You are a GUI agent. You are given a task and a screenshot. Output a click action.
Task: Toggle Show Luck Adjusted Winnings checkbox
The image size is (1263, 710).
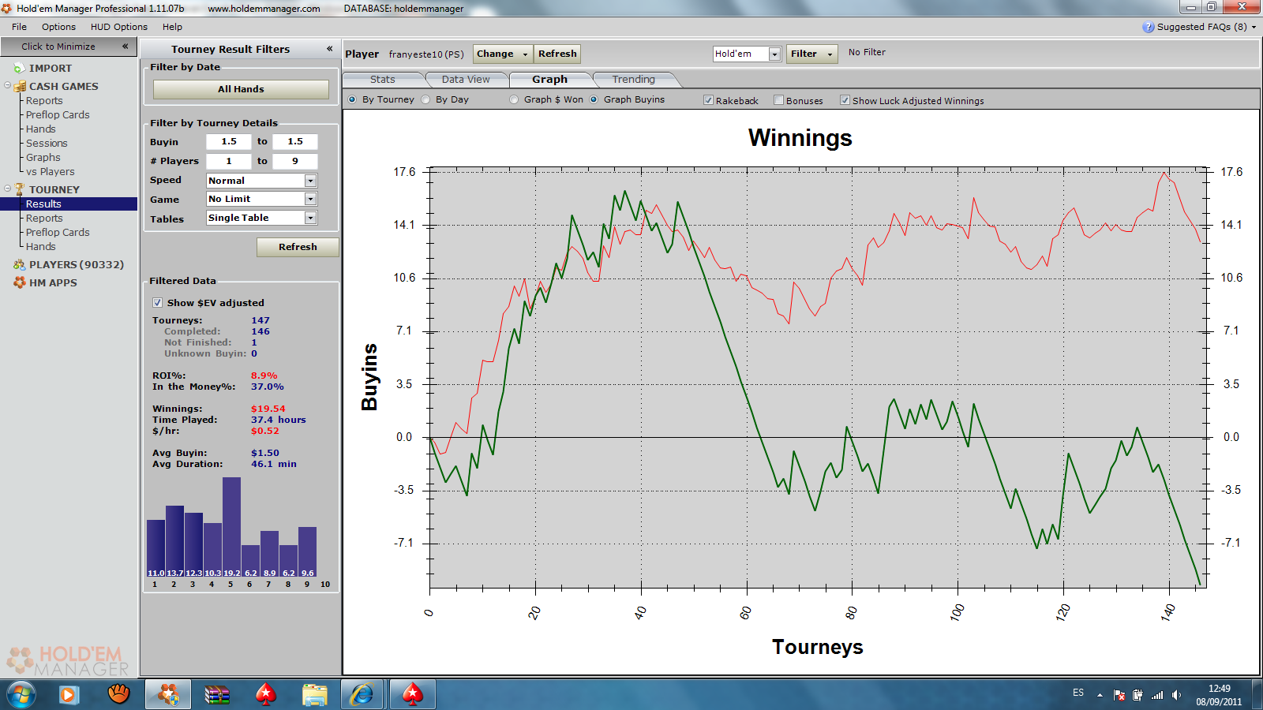click(x=845, y=100)
